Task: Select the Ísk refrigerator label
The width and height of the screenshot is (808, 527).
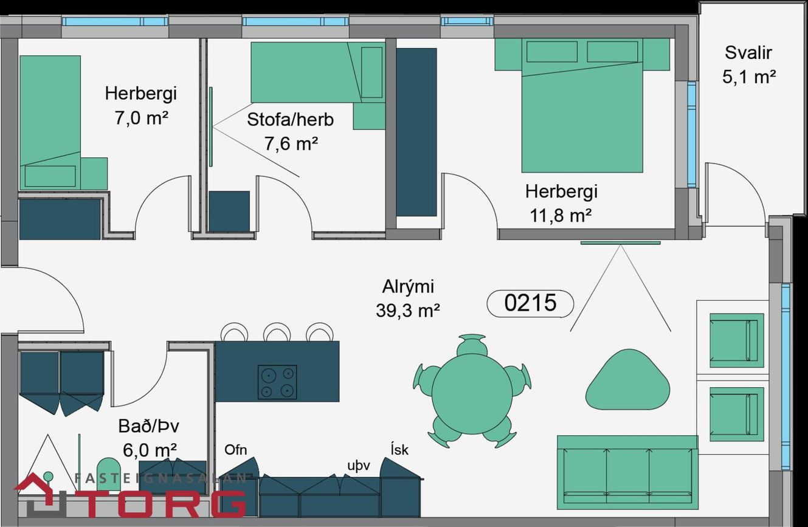Action: pyautogui.click(x=399, y=450)
